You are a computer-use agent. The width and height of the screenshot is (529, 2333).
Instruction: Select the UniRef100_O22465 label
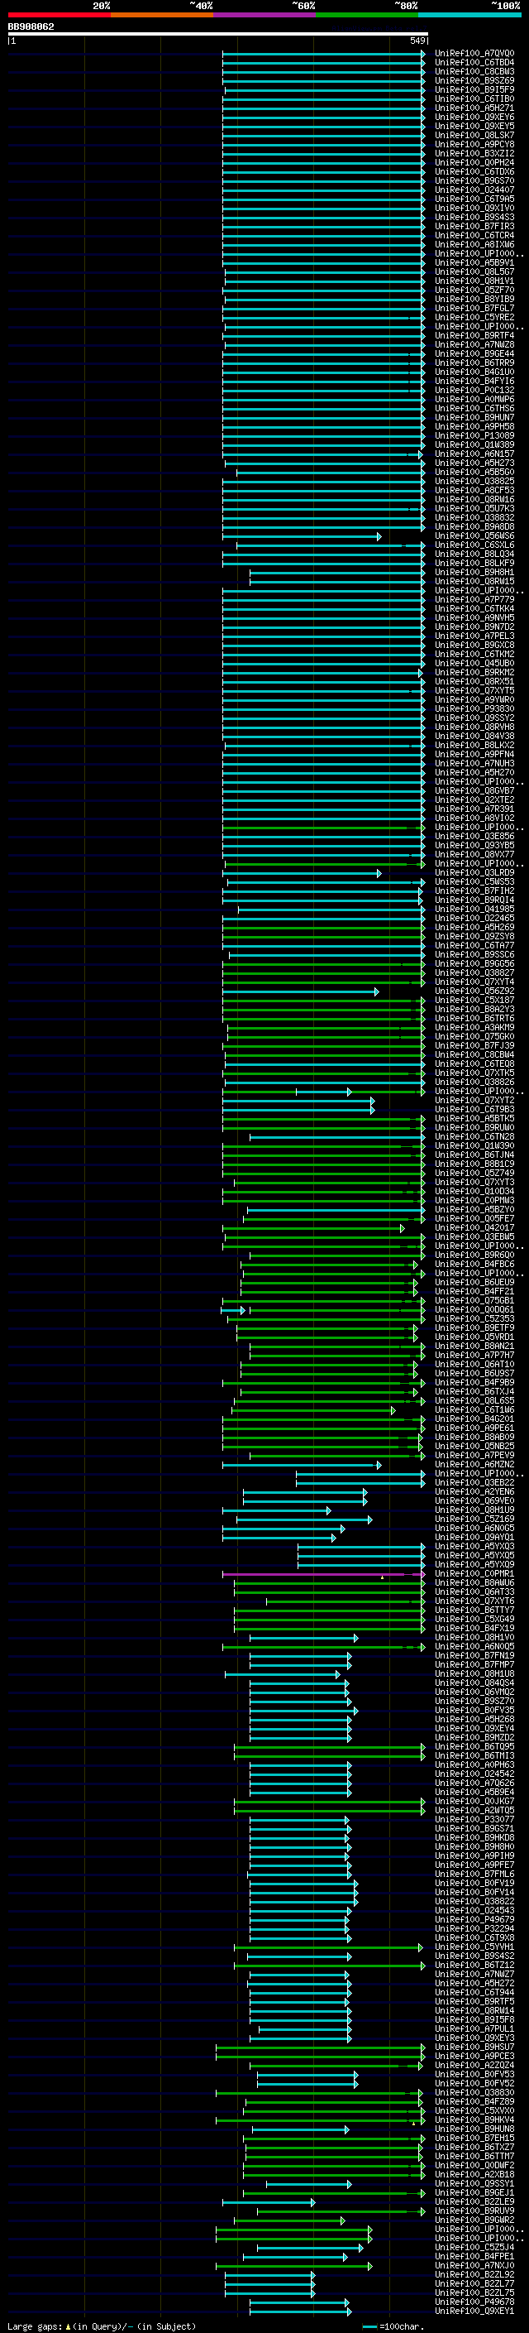pos(474,919)
